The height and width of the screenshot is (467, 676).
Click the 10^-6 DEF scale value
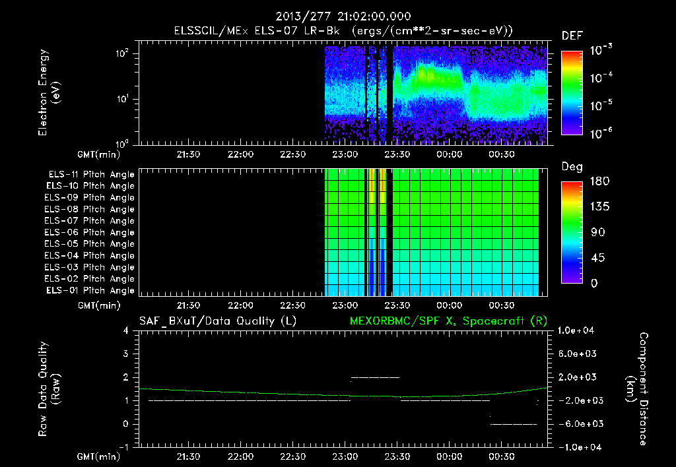601,133
